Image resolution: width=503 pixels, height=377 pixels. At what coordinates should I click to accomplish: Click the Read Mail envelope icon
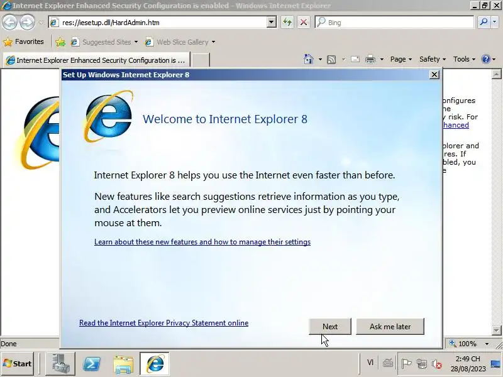tap(355, 59)
